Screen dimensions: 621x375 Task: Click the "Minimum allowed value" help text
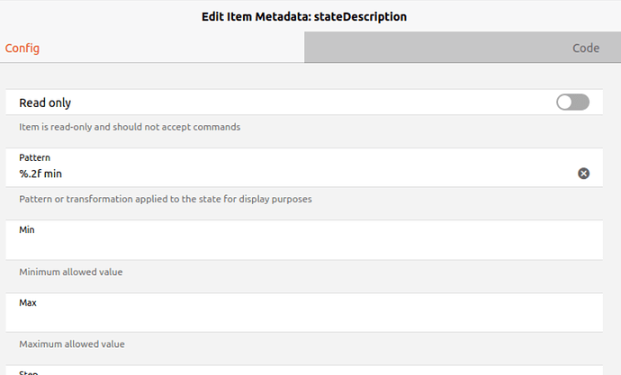(x=71, y=272)
